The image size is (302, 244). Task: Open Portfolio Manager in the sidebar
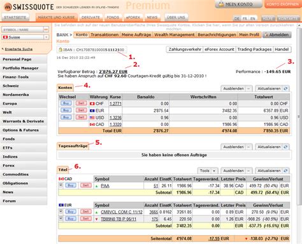pos(24,68)
